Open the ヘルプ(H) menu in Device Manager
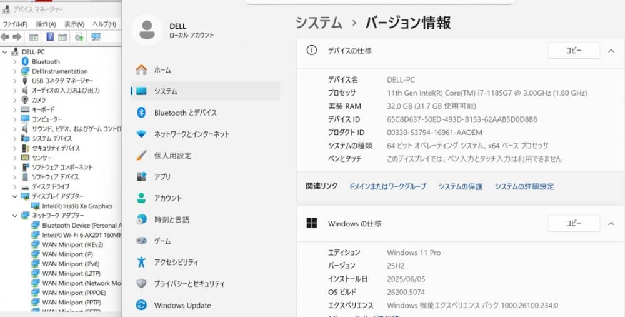The image size is (625, 317). (104, 24)
